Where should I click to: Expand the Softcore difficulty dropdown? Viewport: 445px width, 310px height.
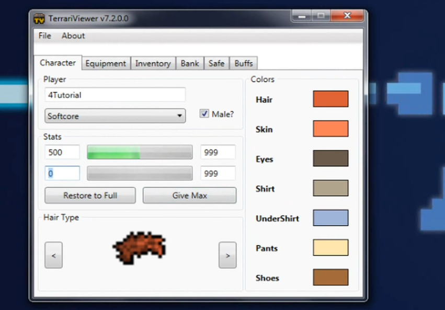[x=115, y=116]
